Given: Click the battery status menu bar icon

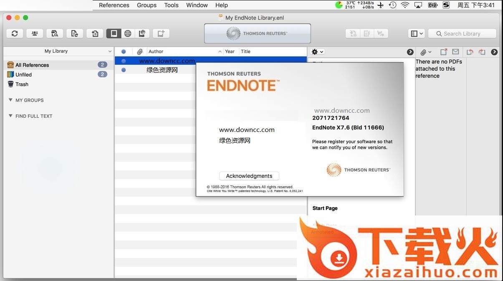Looking at the screenshot, I should tap(433, 5).
